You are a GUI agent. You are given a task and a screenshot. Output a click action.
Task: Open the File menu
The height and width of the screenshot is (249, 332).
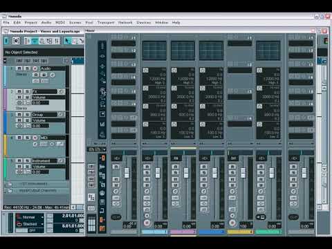point(6,23)
